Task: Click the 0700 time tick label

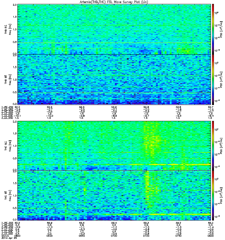Action: click(114, 236)
